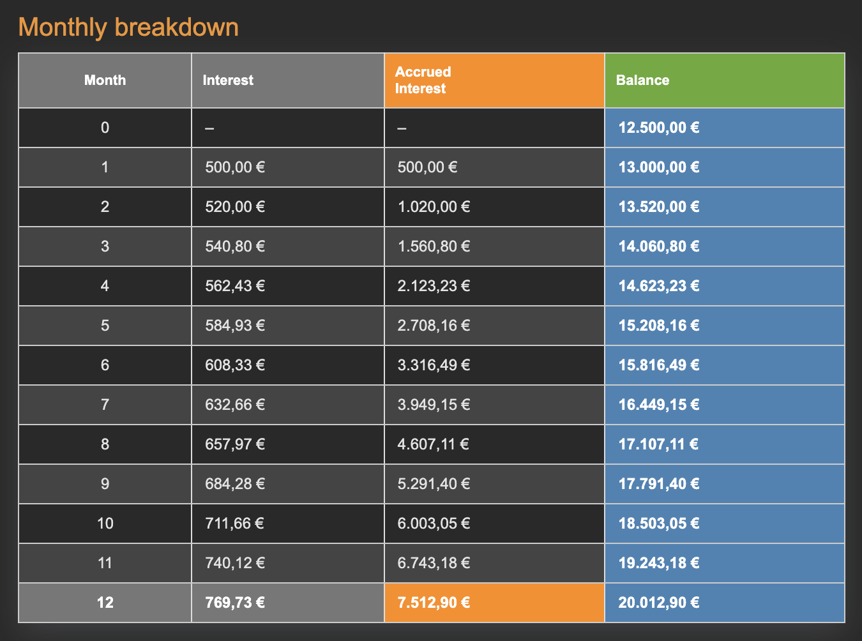Select balance 15.816,49 € cell
Viewport: 862px width, 641px height.
725,365
